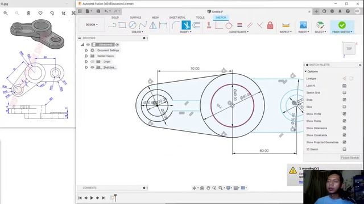Image resolution: width=364 pixels, height=204 pixels.
Task: Click the active Trim scissors tool
Action: click(x=186, y=25)
